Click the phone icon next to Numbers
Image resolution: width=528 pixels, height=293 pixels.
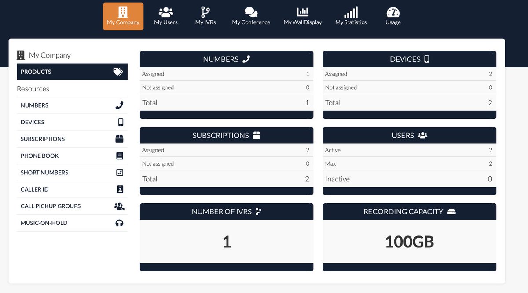[x=119, y=105]
